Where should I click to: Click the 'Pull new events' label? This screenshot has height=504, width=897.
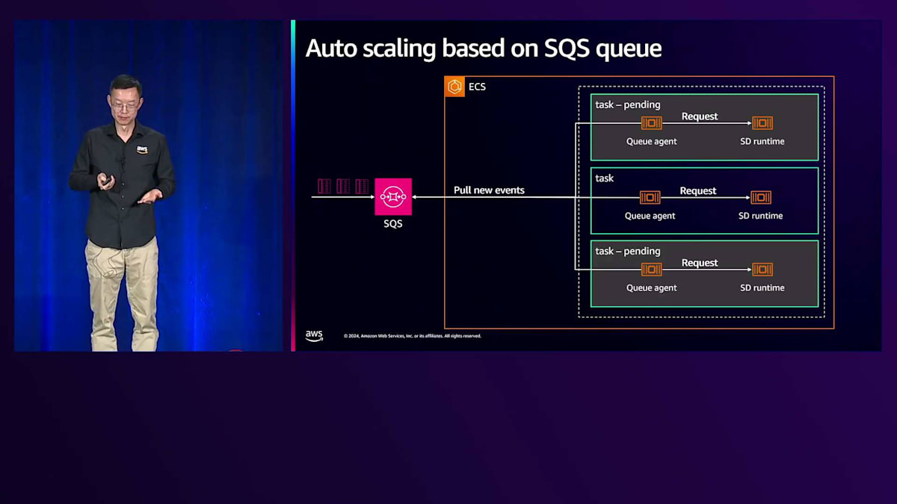[x=489, y=190]
